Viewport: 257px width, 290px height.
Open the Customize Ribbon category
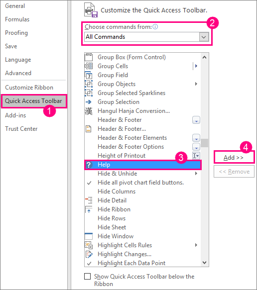[29, 87]
